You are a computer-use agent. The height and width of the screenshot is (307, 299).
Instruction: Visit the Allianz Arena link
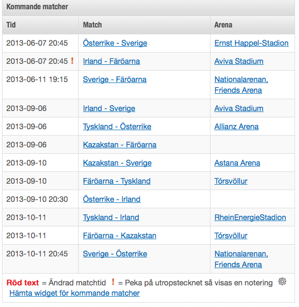coord(236,127)
